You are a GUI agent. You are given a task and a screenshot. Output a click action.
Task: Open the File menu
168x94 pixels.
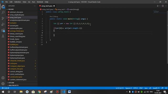(x=6, y=2)
